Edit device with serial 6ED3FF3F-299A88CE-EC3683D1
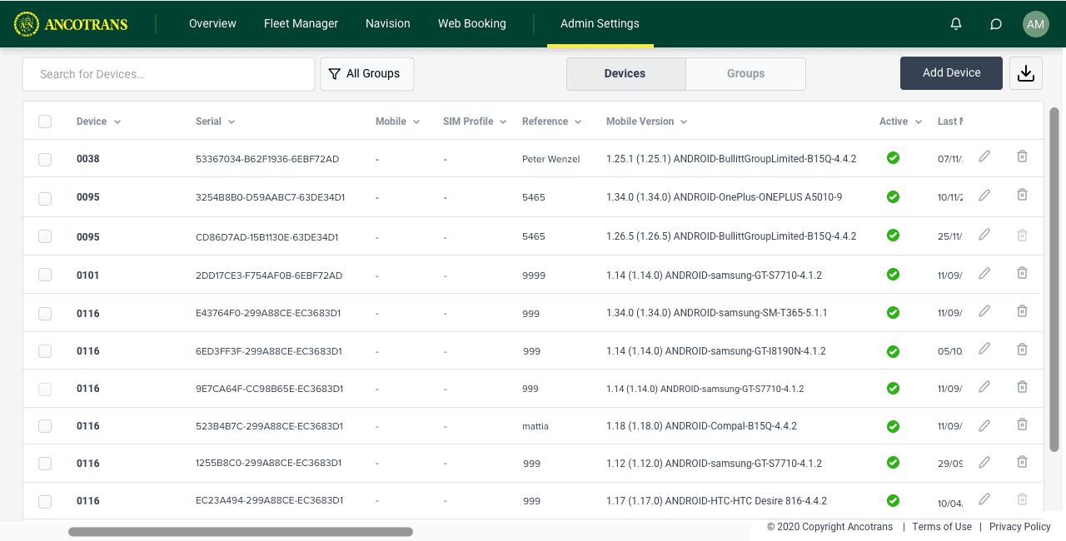The height and width of the screenshot is (541, 1066). point(984,349)
